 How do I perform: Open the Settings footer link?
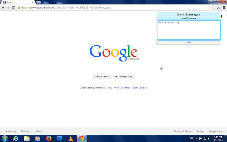click(200, 131)
